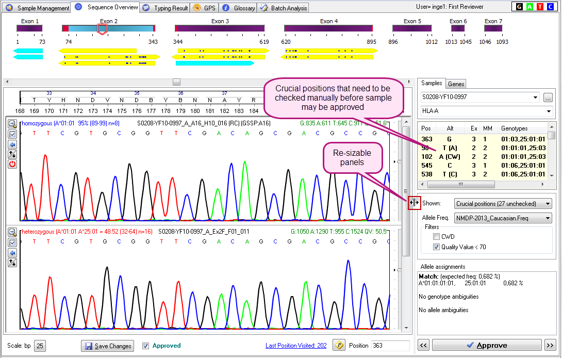
Task: Zoom out the homozygous trace panel
Action: (x=12, y=124)
